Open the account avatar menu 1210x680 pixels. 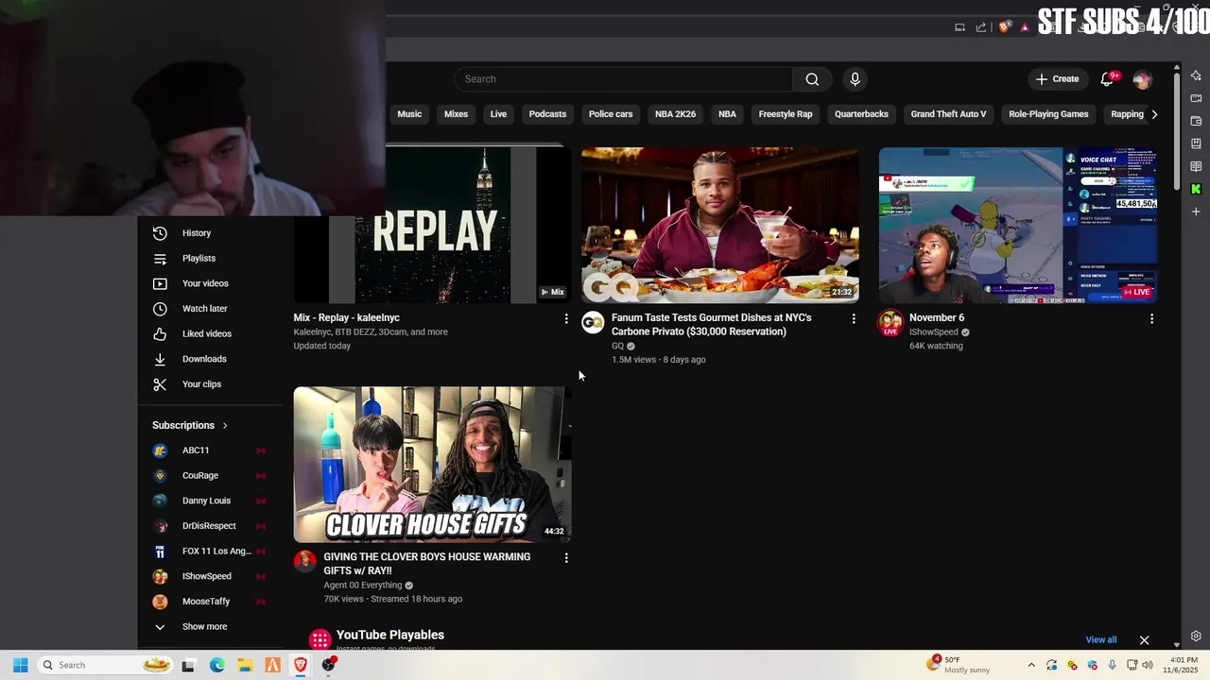point(1142,79)
